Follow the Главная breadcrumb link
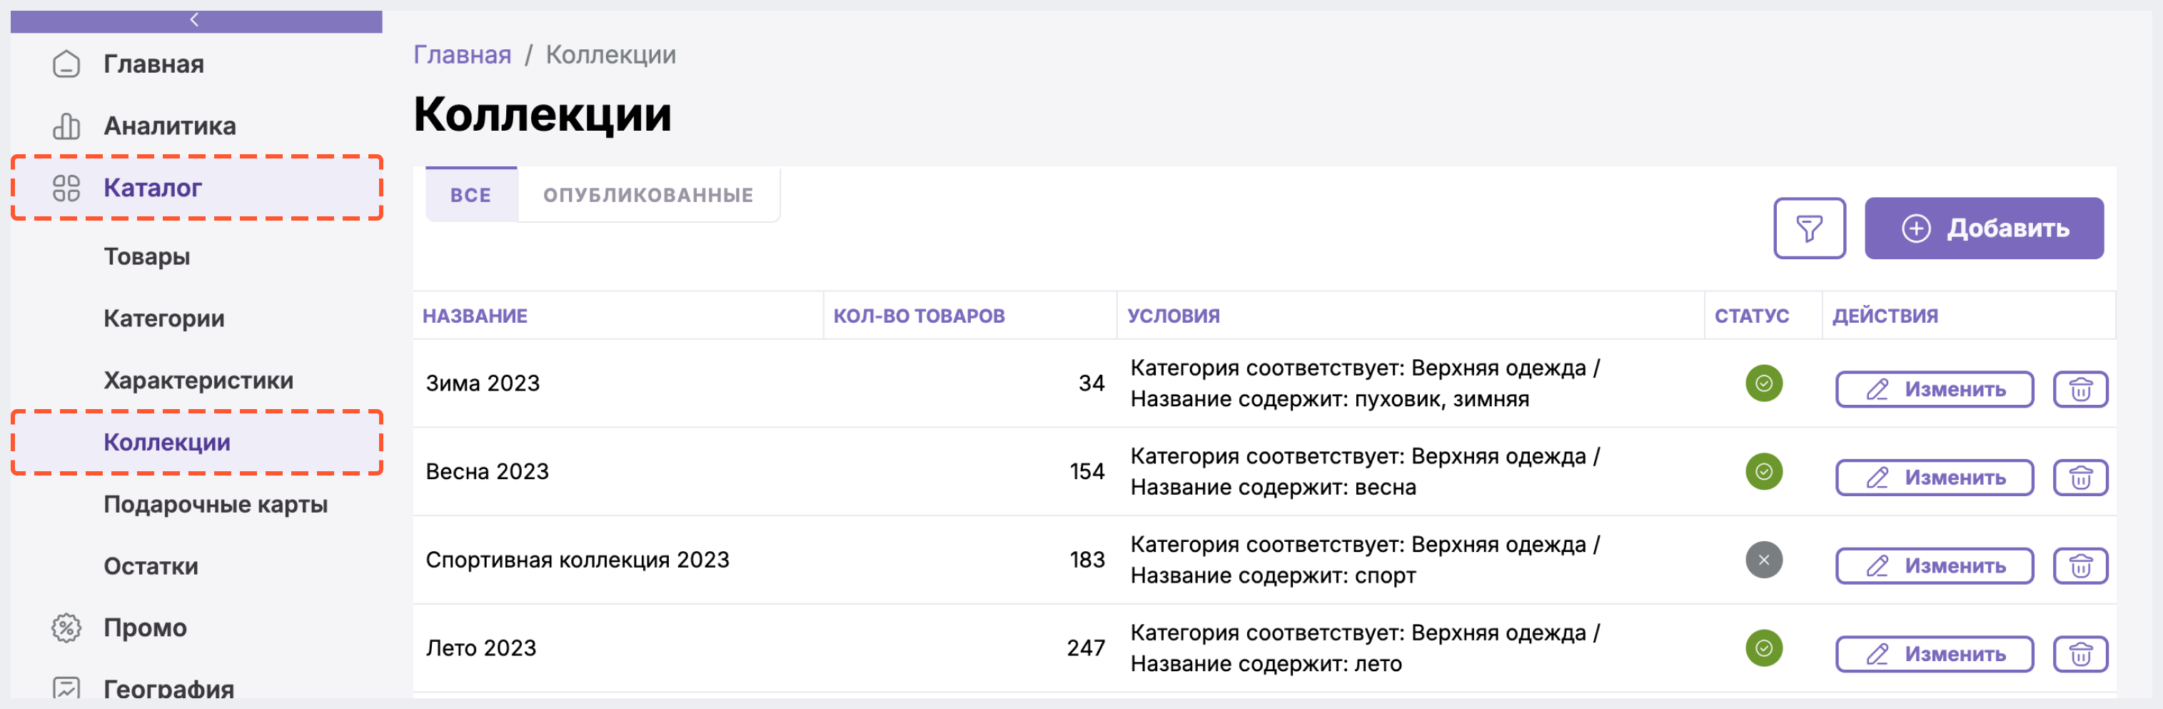Screen dimensions: 2163x709 tap(463, 54)
